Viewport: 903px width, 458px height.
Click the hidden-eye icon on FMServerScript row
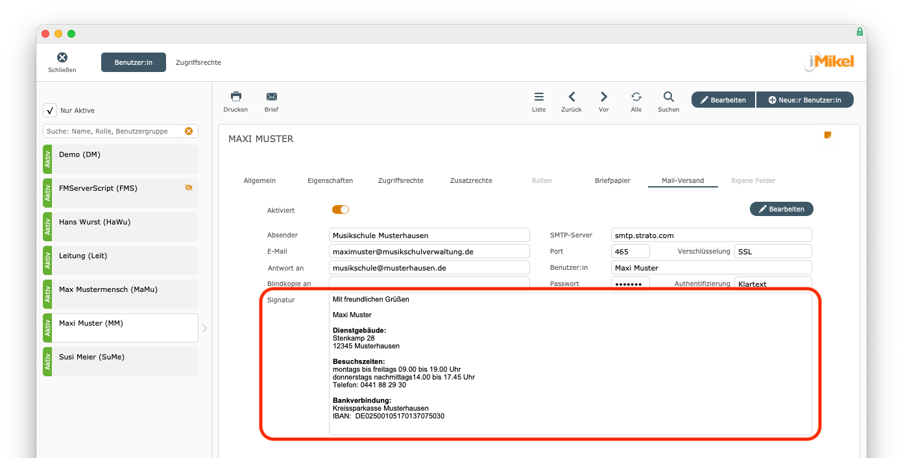pos(189,187)
